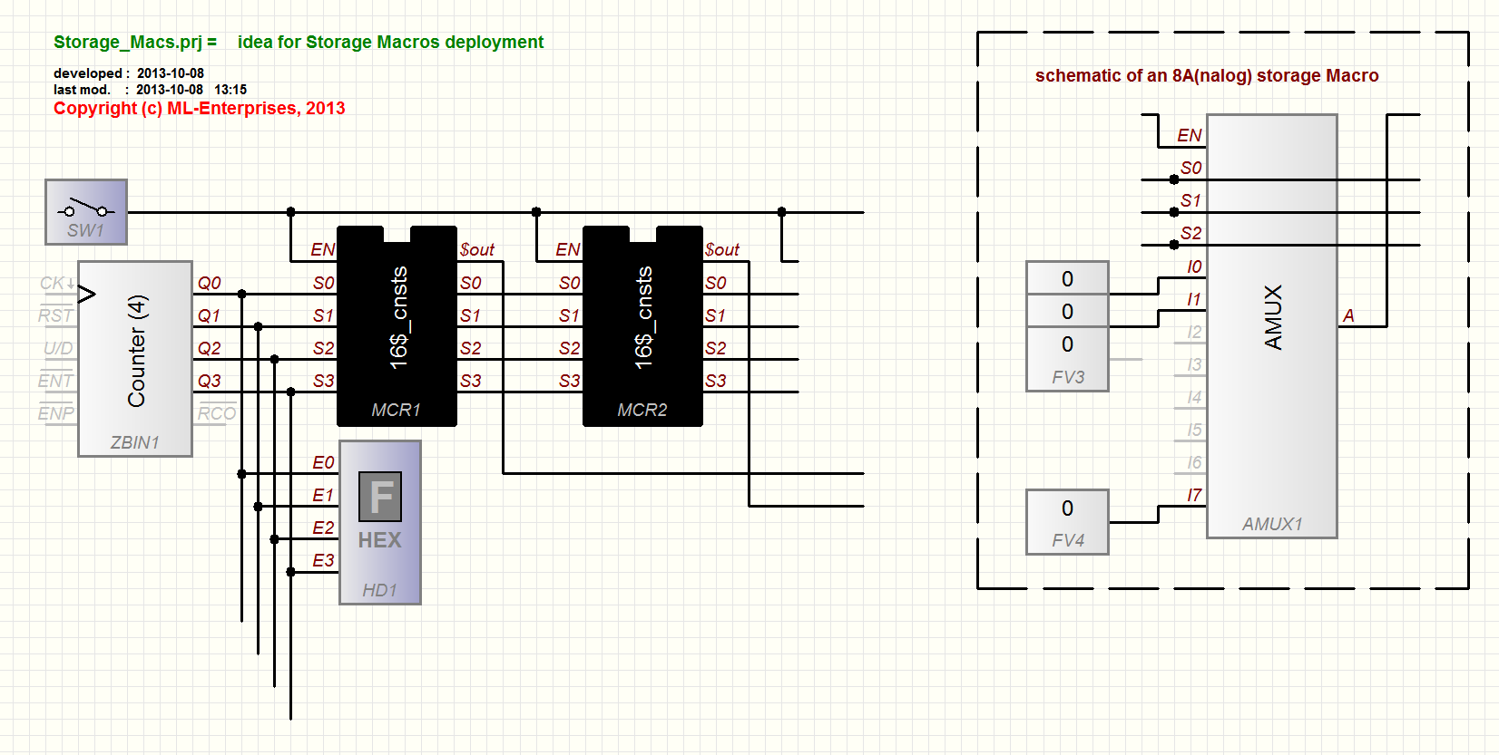Viewport: 1499px width, 755px height.
Task: Click the middle 0 value field of FV3
Action: click(x=1068, y=312)
